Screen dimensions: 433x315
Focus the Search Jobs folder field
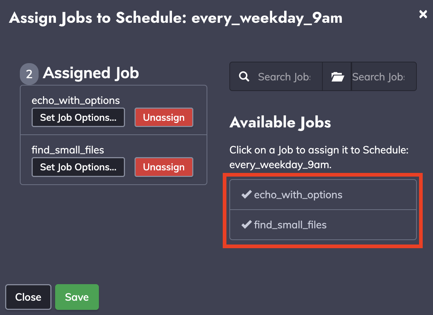click(x=384, y=77)
